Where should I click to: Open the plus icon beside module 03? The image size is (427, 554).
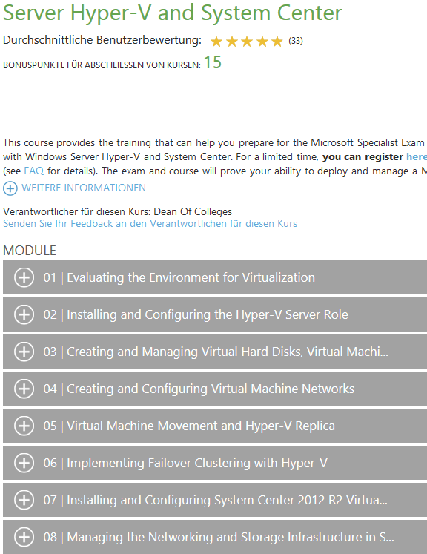24,352
